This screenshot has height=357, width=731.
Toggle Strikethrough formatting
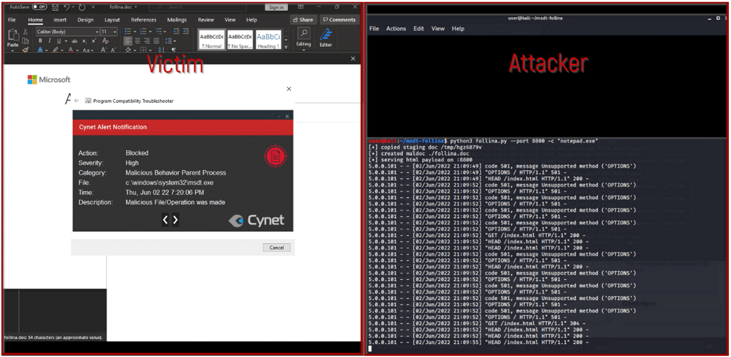75,41
